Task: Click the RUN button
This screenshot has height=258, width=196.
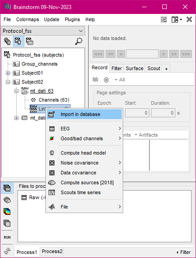Action: pos(7,237)
